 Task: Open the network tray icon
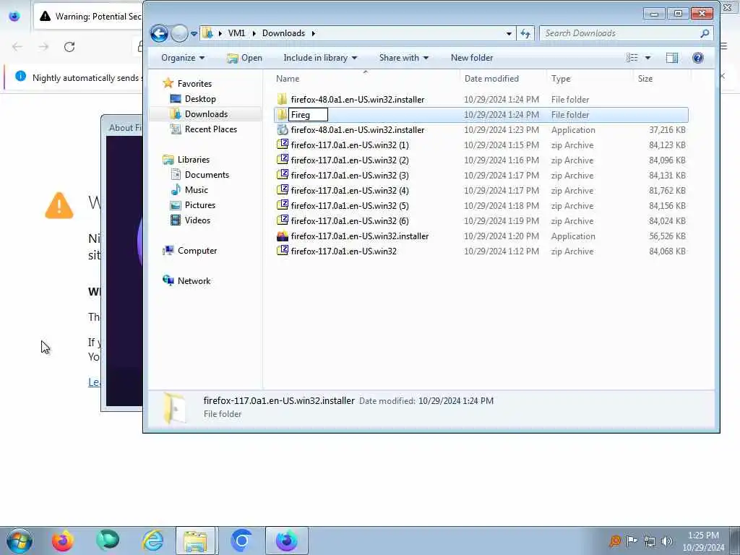(x=650, y=541)
